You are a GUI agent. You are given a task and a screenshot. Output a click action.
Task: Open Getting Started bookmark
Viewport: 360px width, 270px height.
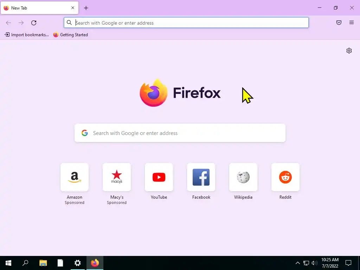(70, 35)
